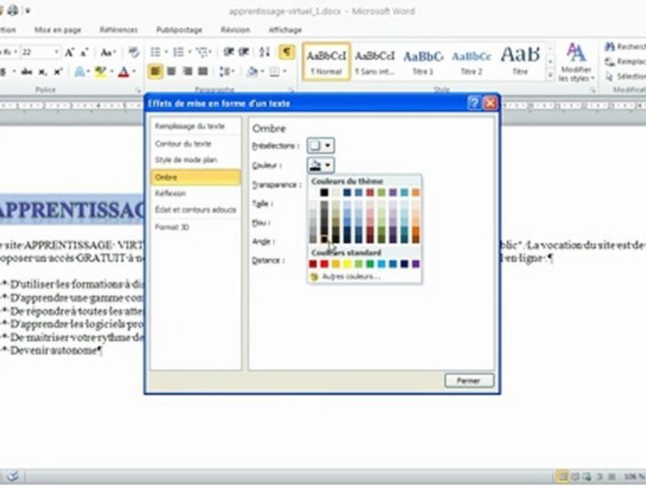Click the multilevel list icon
Screen dimensions: 646x485
(x=202, y=52)
